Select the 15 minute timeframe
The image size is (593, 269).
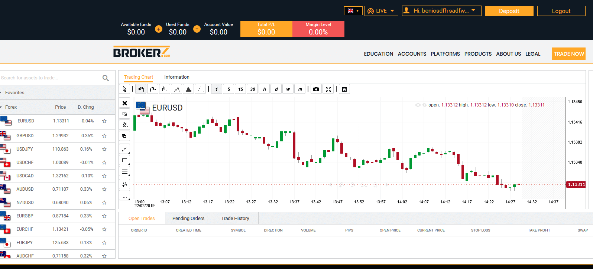240,89
